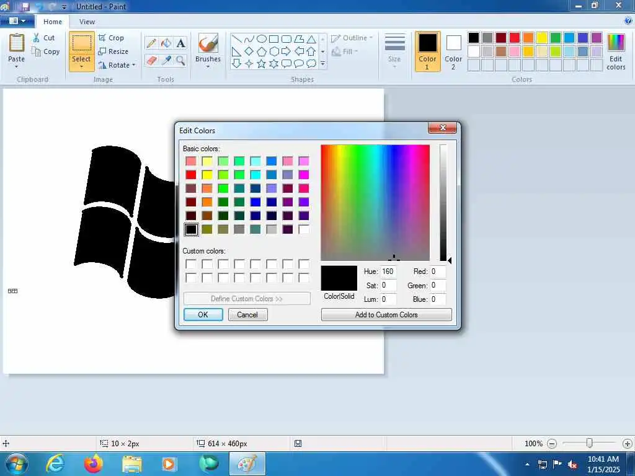Select the Eraser tool
Image resolution: width=635 pixels, height=476 pixels.
tap(151, 61)
